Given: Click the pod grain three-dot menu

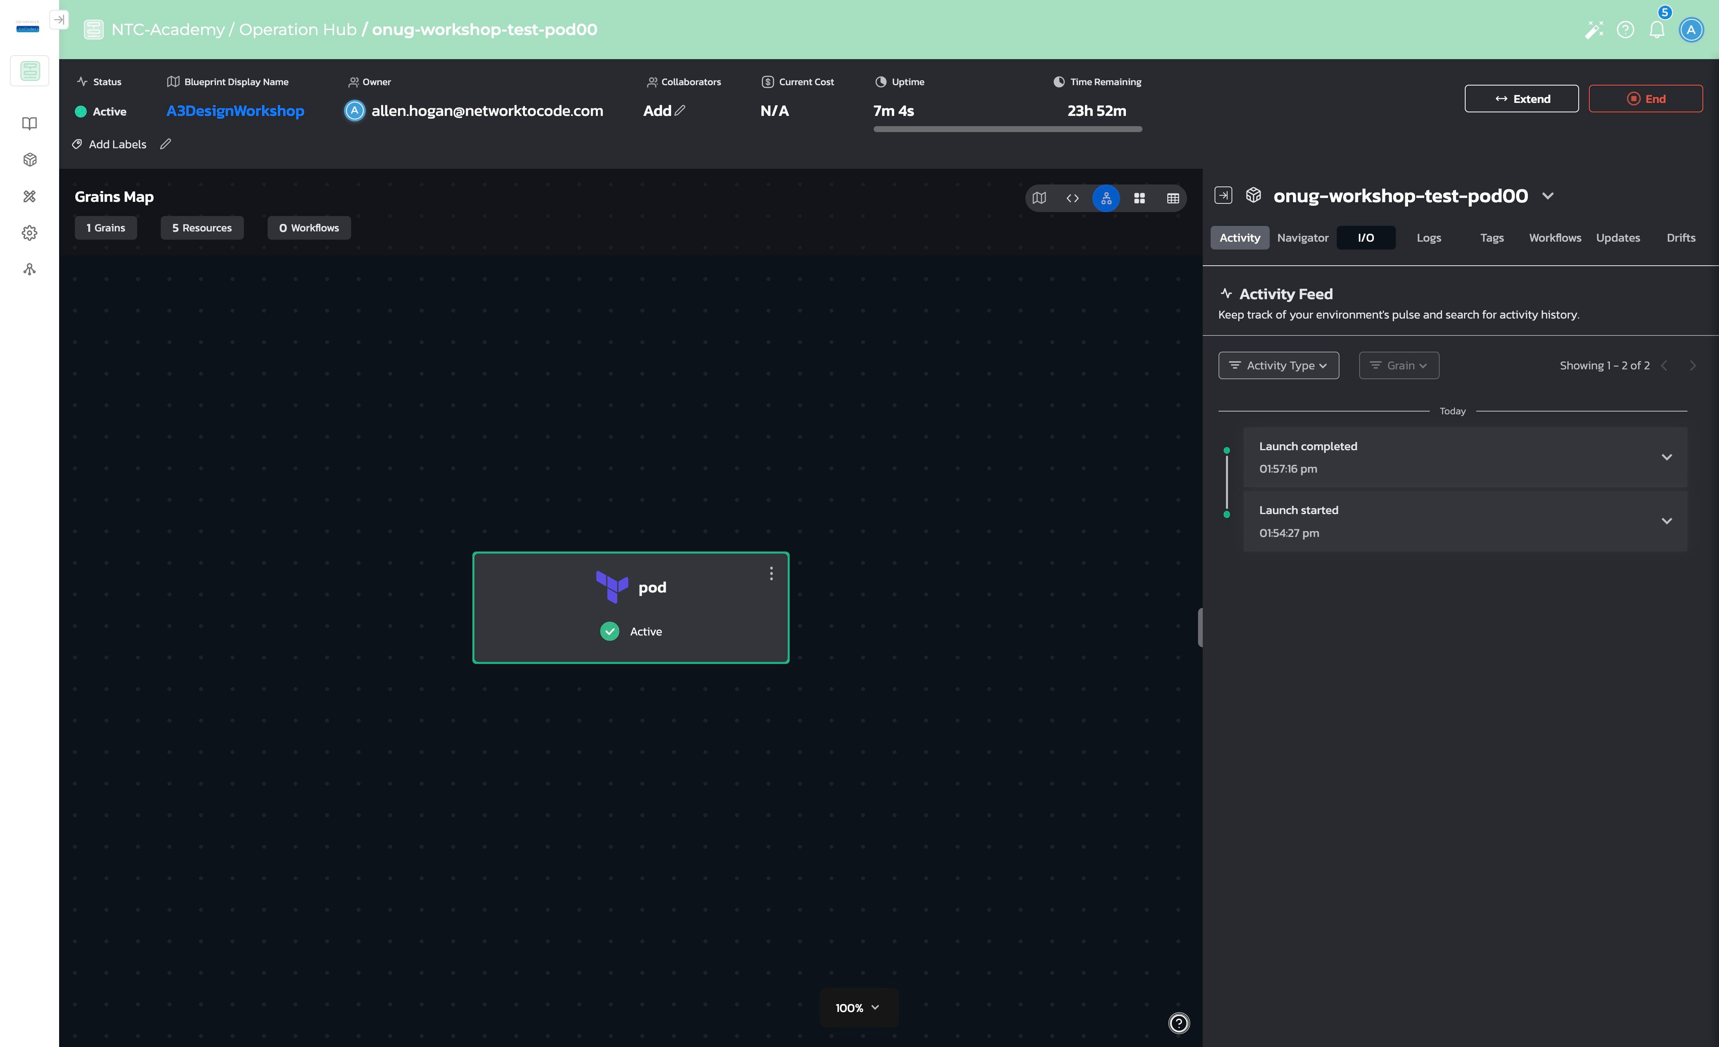Looking at the screenshot, I should tap(771, 573).
